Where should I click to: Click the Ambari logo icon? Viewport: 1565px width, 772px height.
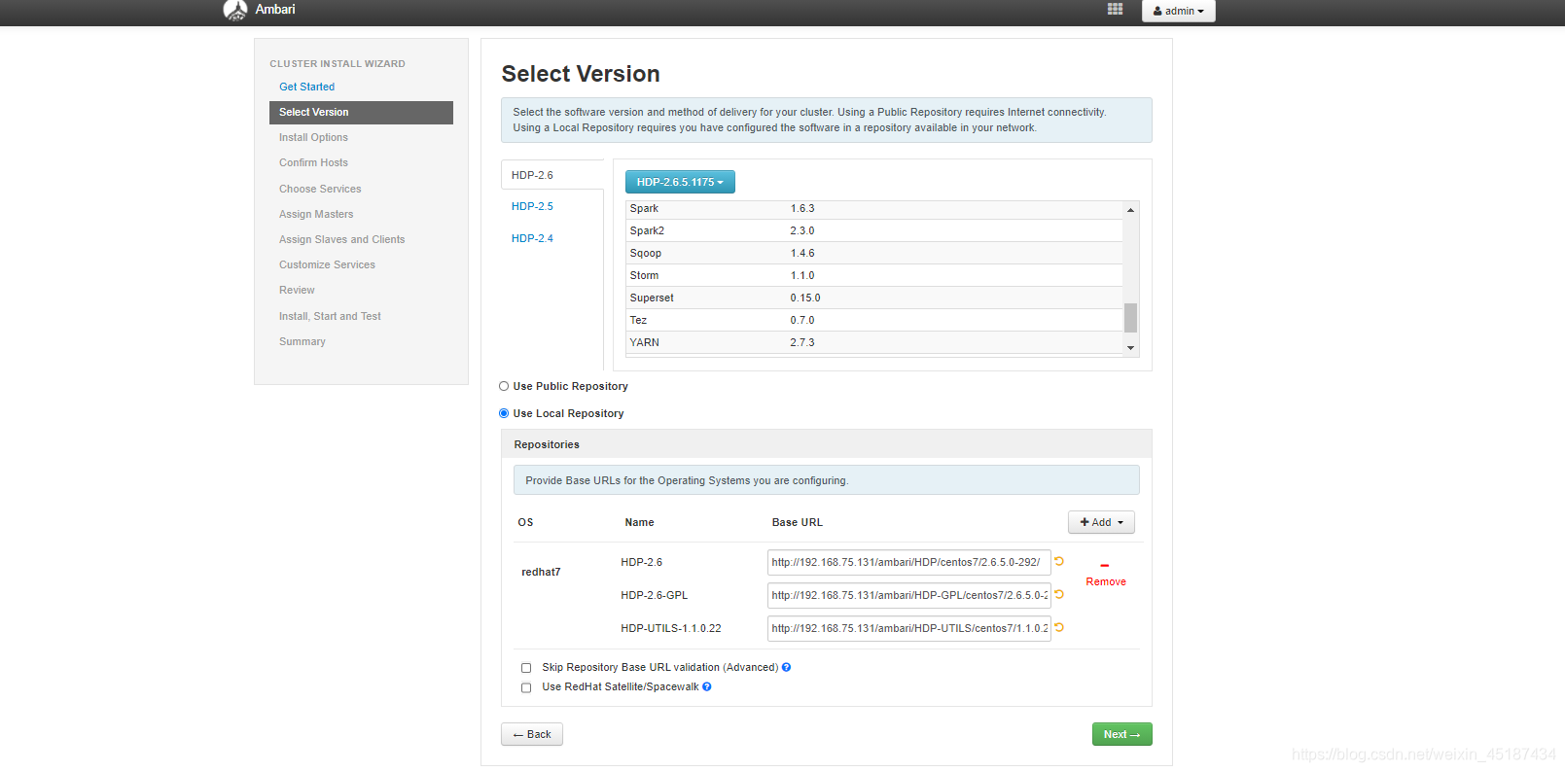point(234,10)
